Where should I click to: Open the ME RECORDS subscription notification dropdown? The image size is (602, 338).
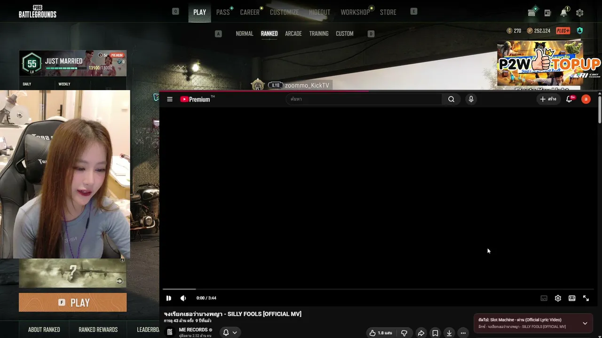point(230,332)
